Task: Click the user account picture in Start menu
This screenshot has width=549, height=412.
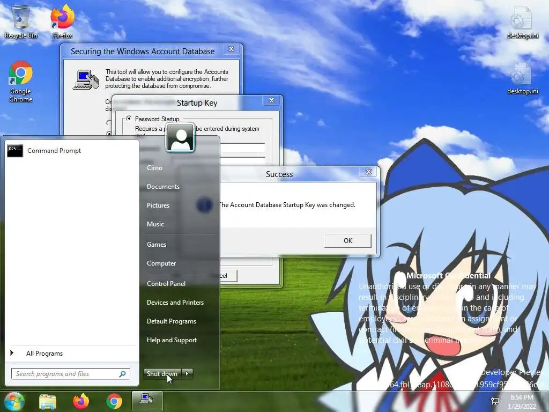Action: point(180,138)
